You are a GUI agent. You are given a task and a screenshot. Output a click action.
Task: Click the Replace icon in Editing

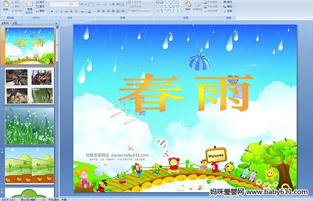[228, 6]
